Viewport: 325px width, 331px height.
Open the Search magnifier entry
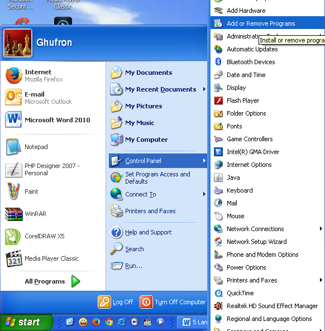click(157, 249)
